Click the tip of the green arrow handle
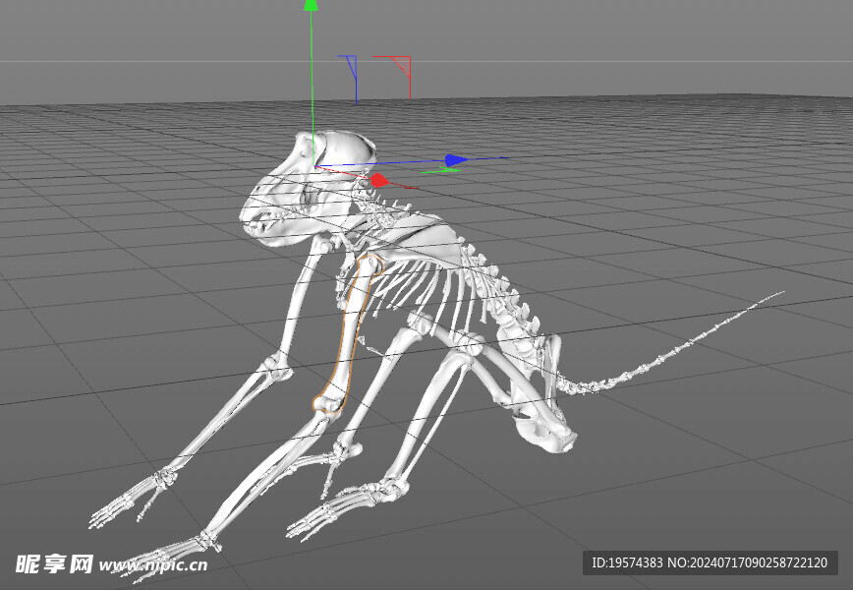This screenshot has height=590, width=853. 311,8
